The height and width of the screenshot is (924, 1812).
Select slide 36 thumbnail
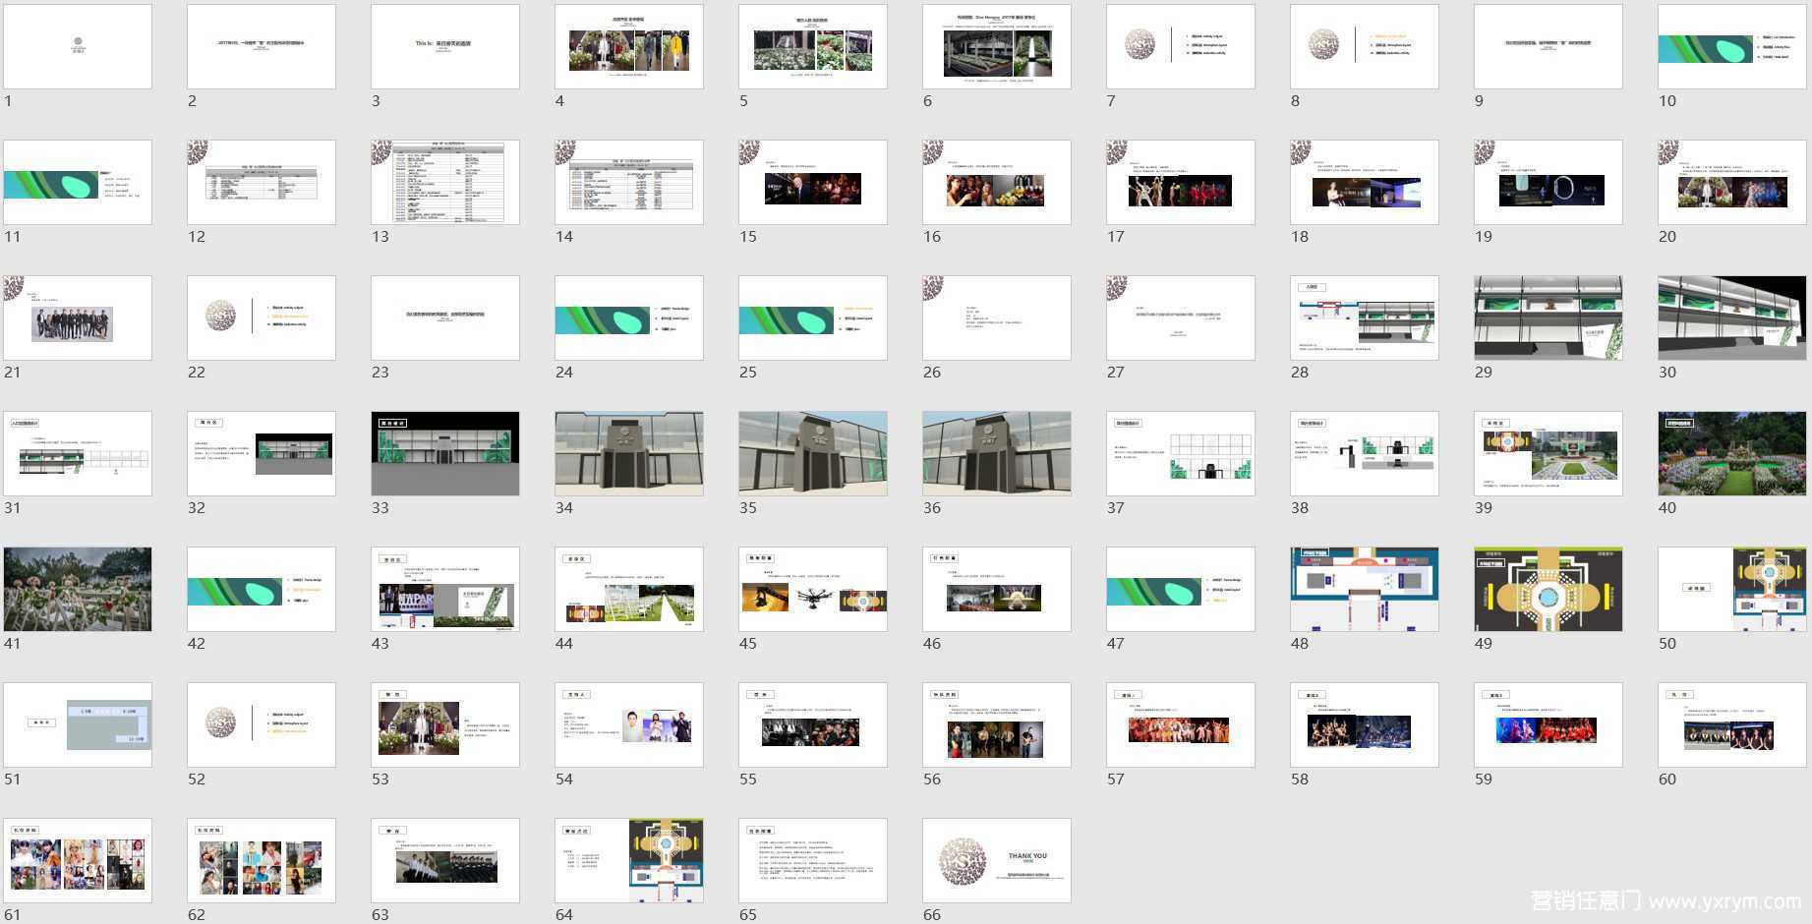(x=997, y=453)
